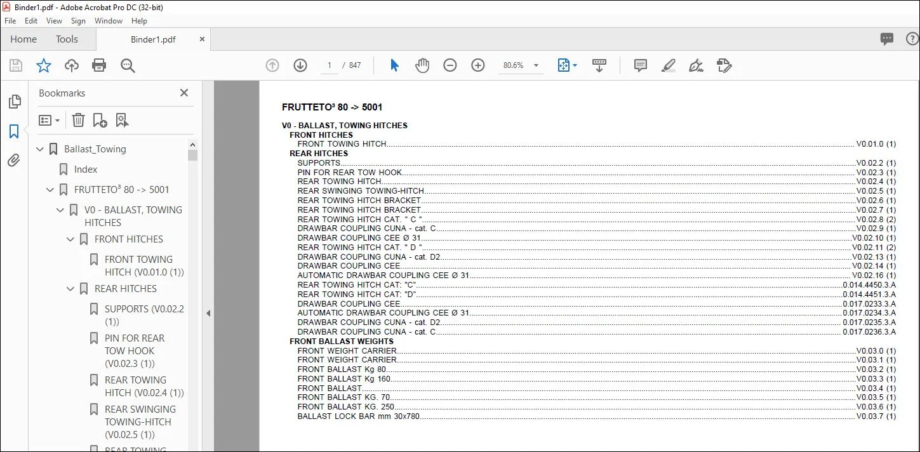Bookmark file with the star icon
Viewport: 920px width, 452px height.
pos(44,65)
